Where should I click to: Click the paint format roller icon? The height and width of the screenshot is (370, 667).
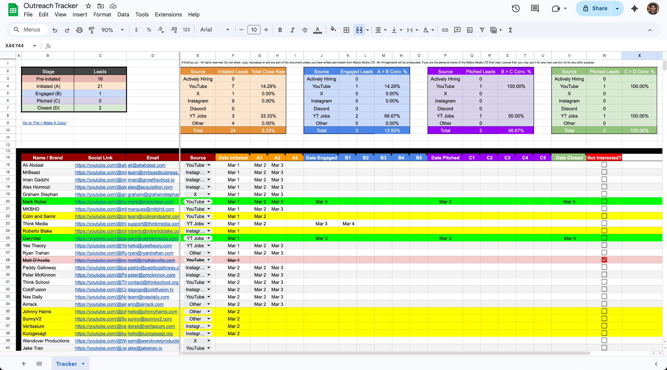(x=91, y=30)
